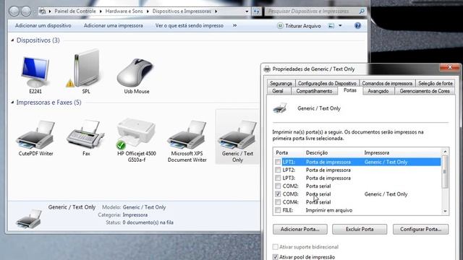
Task: Click the help question mark icon
Action: pos(357,26)
